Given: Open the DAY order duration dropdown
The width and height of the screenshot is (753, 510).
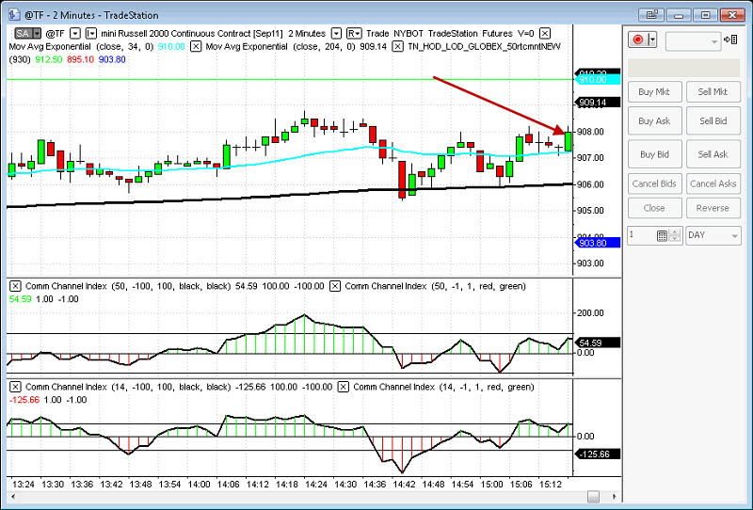Looking at the screenshot, I should (x=713, y=236).
